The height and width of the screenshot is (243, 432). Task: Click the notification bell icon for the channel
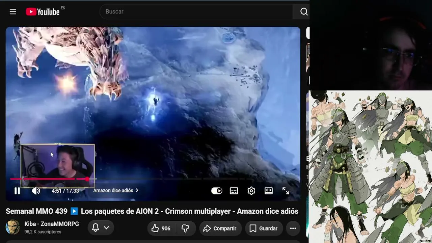point(96,228)
